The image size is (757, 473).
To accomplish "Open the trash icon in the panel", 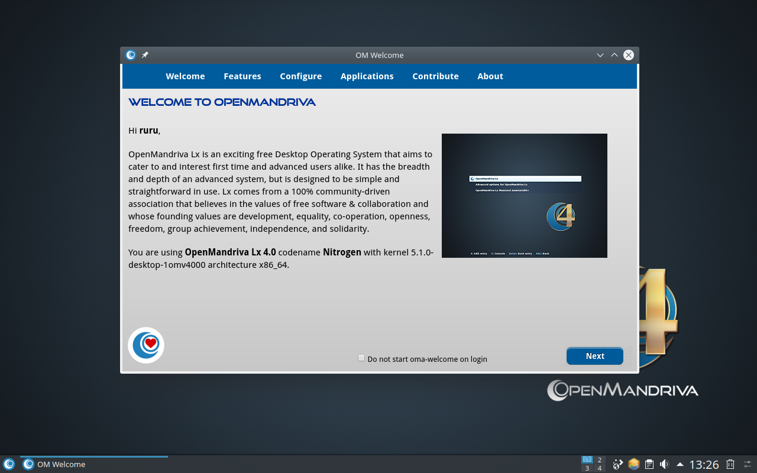I will [x=730, y=464].
